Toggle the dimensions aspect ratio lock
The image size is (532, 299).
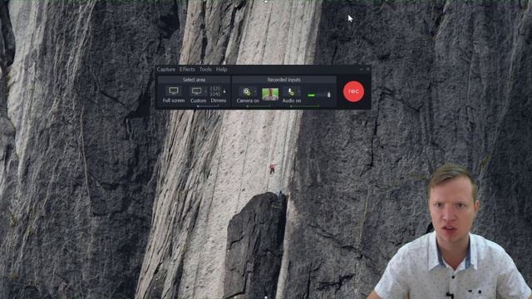pyautogui.click(x=224, y=91)
